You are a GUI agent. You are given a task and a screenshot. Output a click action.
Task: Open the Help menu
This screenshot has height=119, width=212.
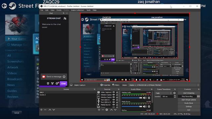pos(94,10)
